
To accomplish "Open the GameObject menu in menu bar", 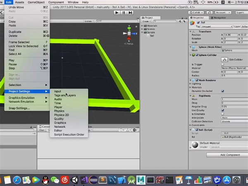I will (36, 2).
